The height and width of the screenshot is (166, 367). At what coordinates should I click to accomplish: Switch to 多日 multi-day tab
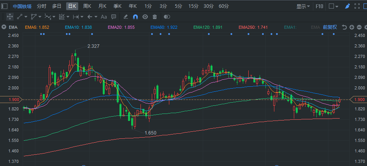56,6
